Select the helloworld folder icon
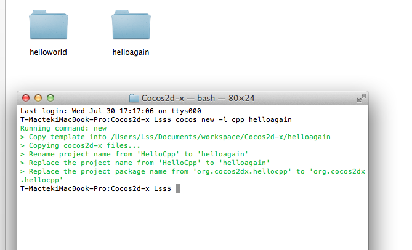 pyautogui.click(x=49, y=25)
